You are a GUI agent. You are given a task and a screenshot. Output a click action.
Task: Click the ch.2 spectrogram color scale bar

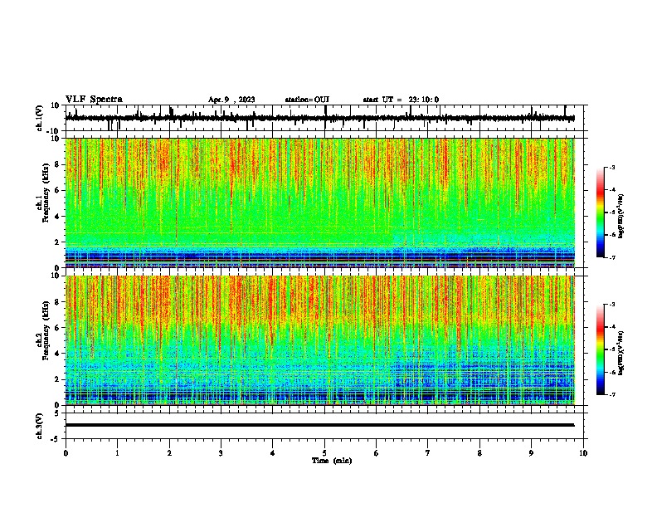(600, 349)
